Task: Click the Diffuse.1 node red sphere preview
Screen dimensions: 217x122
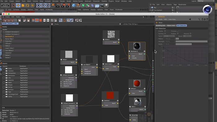Action: point(137,83)
